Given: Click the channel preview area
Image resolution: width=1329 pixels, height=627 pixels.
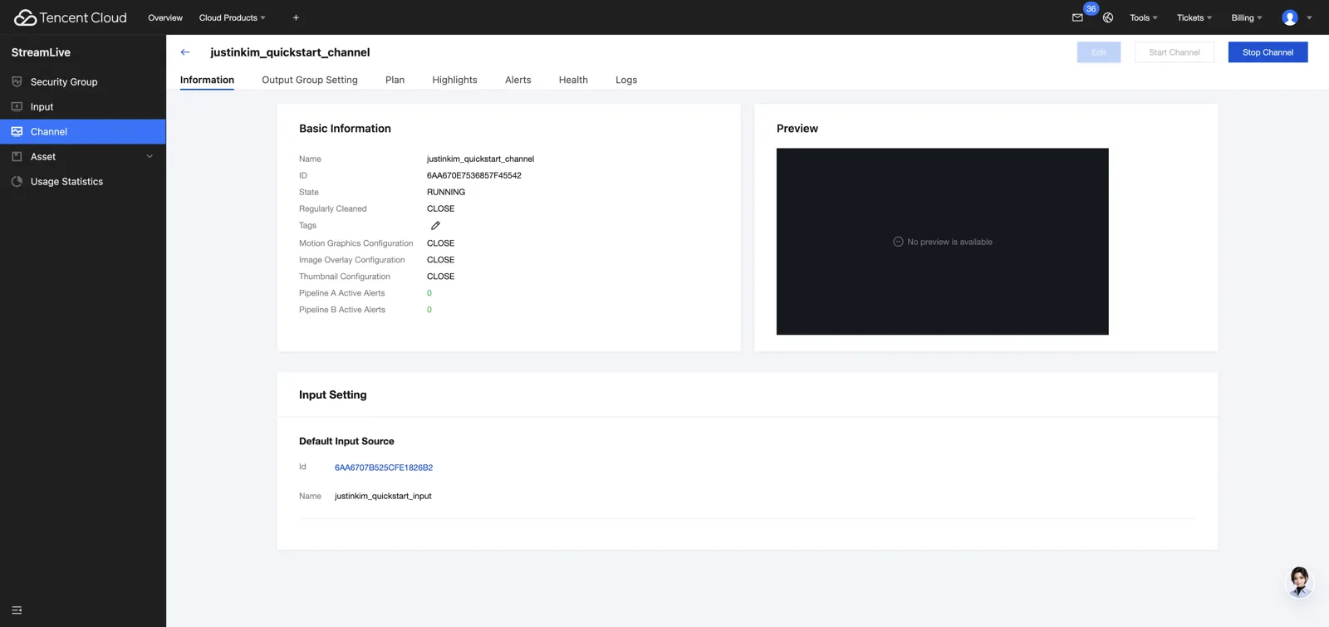Looking at the screenshot, I should tap(942, 242).
